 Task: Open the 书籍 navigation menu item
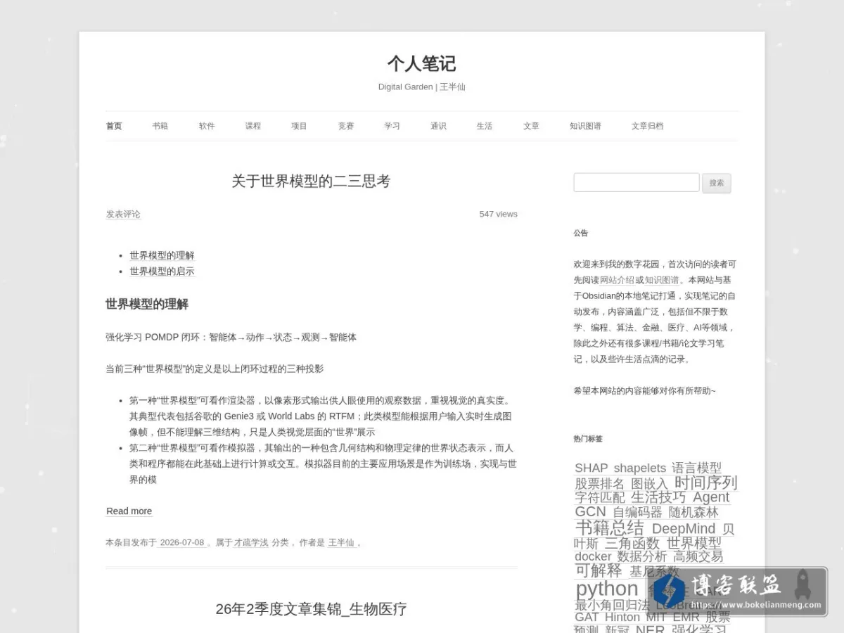[x=160, y=126]
